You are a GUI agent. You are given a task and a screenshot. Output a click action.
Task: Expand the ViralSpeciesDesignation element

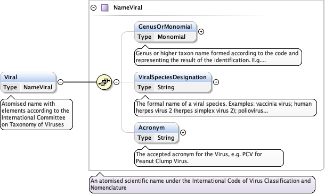[x=216, y=82]
